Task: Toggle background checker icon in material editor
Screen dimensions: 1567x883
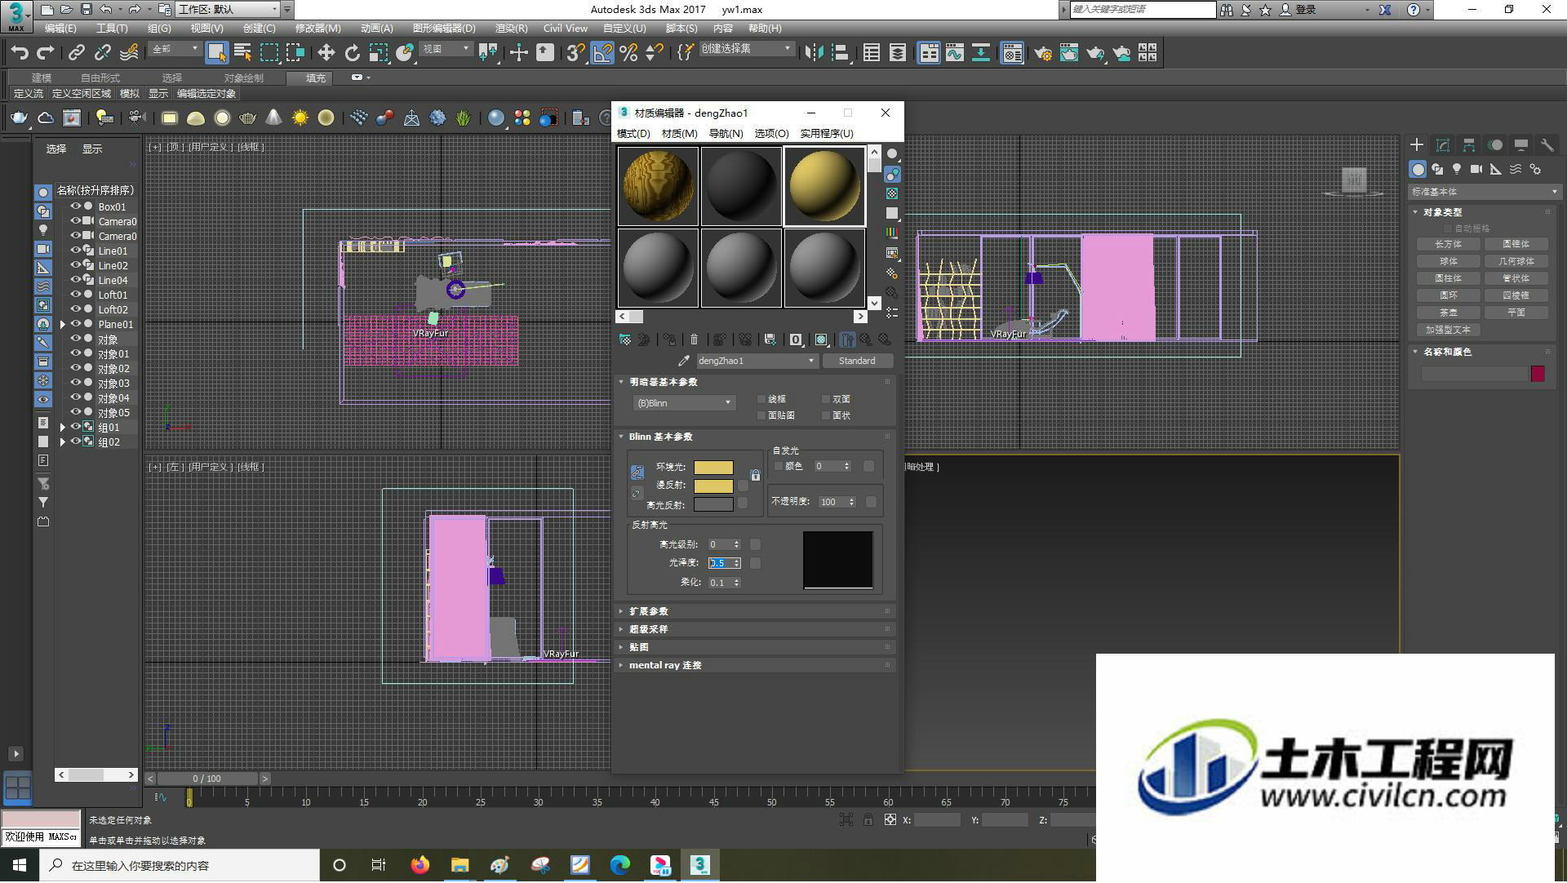Action: [892, 193]
